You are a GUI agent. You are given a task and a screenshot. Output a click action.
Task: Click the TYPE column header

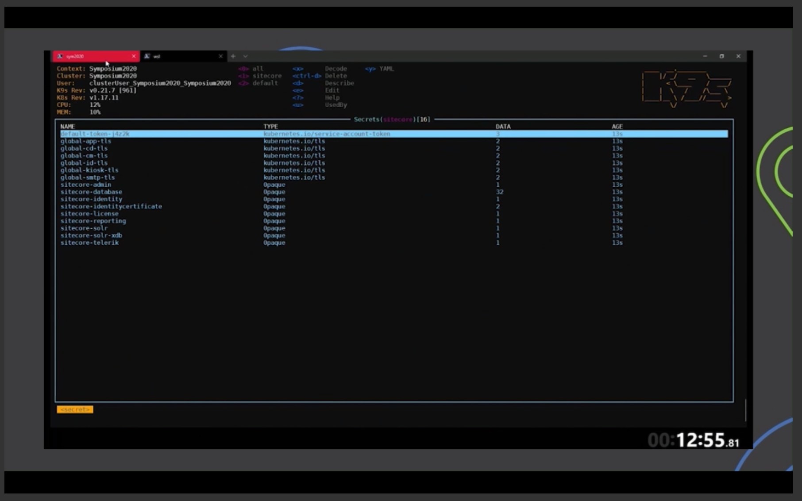click(271, 127)
